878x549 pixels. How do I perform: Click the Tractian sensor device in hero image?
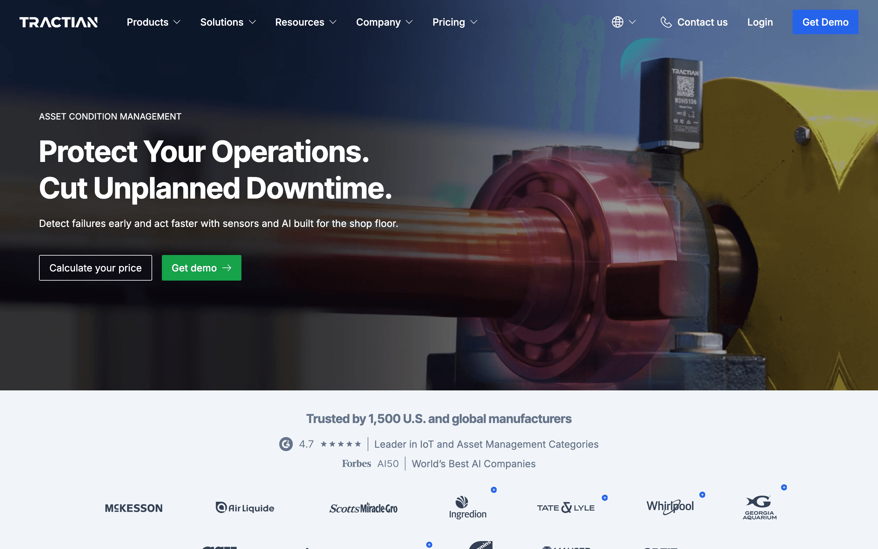click(x=671, y=103)
